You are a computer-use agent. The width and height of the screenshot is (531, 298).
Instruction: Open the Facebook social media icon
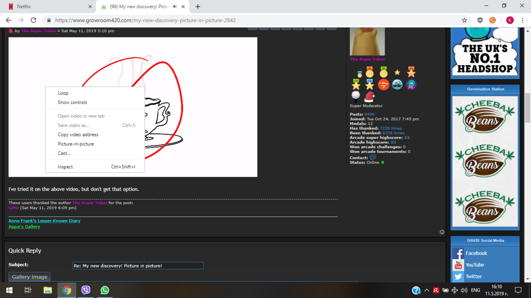click(458, 253)
